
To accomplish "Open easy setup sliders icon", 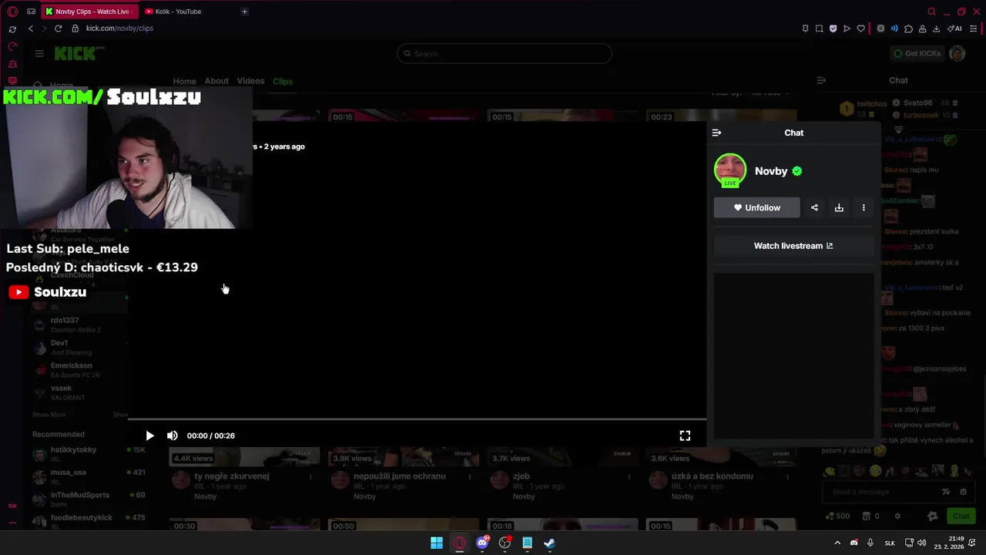I will [973, 29].
